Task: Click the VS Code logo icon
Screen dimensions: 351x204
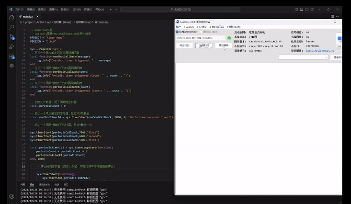Action: coord(11,10)
